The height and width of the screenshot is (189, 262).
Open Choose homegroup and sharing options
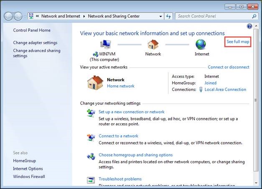point(135,155)
